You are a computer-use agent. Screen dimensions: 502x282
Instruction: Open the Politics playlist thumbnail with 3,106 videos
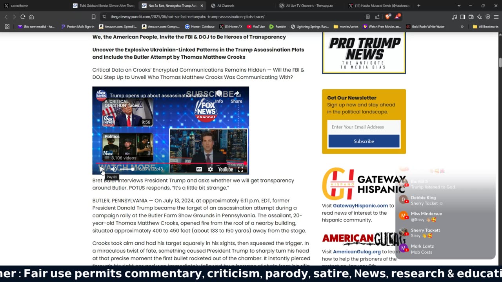point(127,147)
